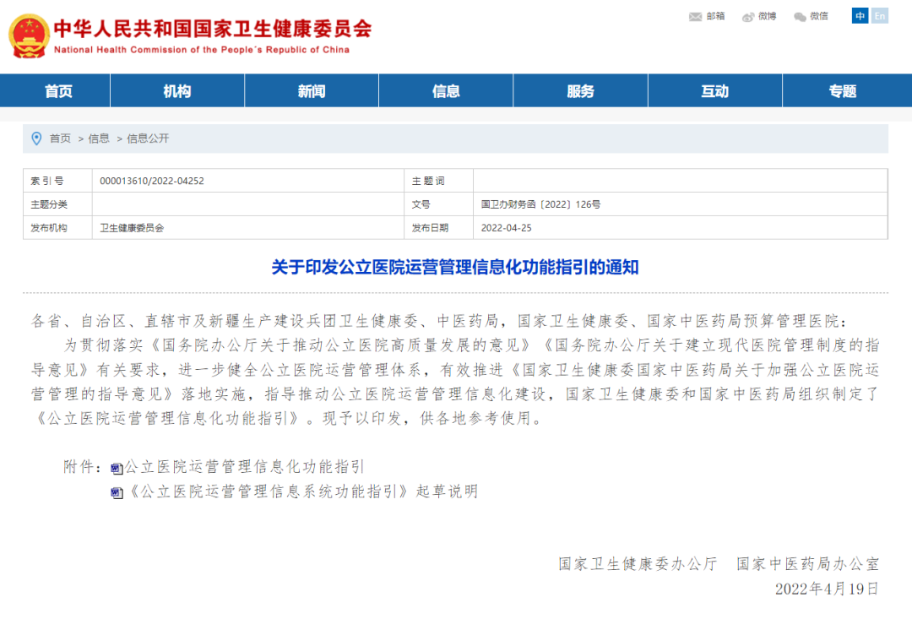The height and width of the screenshot is (619, 912).
Task: Open the 微信 WeChat icon
Action: click(x=801, y=17)
